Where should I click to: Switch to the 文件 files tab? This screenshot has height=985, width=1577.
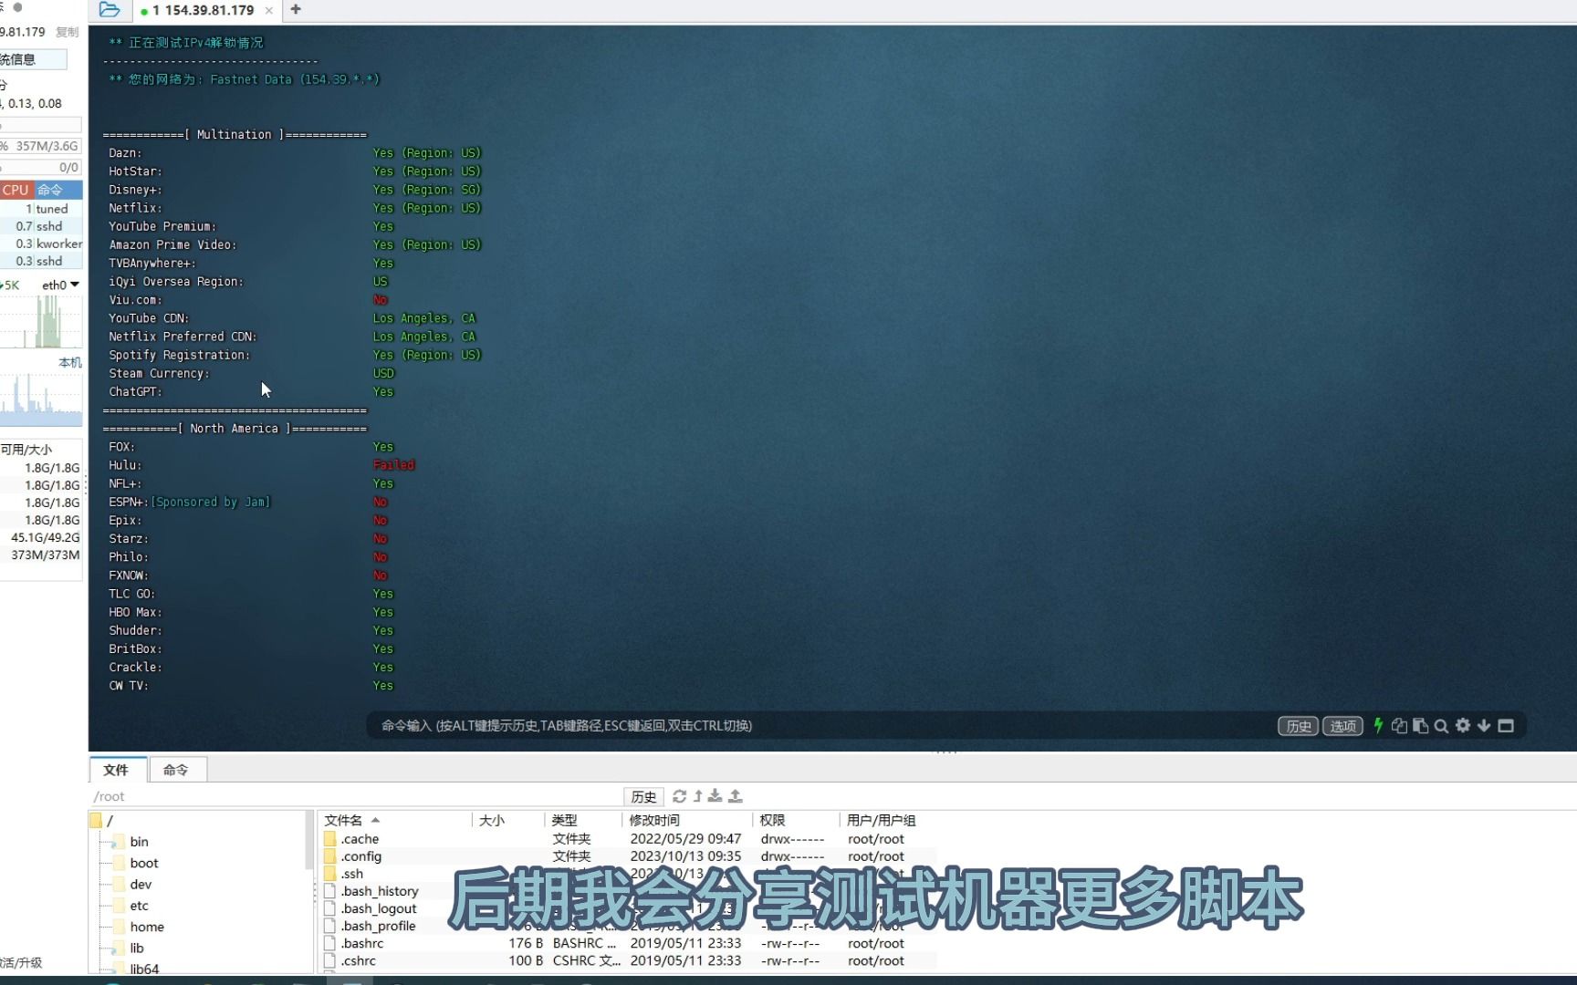coord(116,770)
